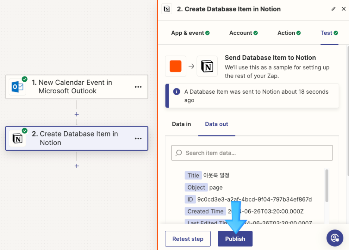This screenshot has height=250, width=349.
Task: Click the Notion icon in panel header
Action: coord(167,9)
